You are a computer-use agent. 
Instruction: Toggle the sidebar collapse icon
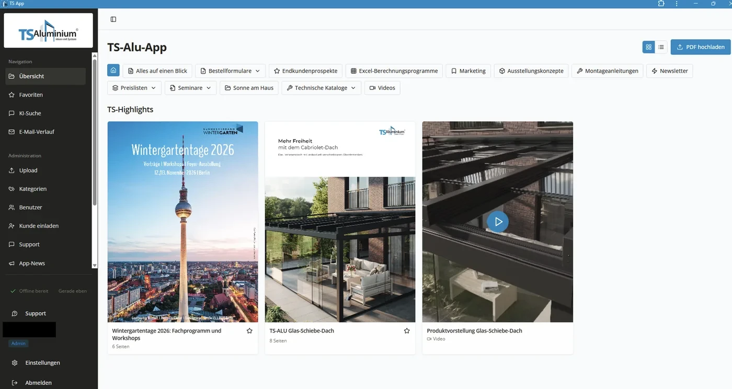point(113,19)
